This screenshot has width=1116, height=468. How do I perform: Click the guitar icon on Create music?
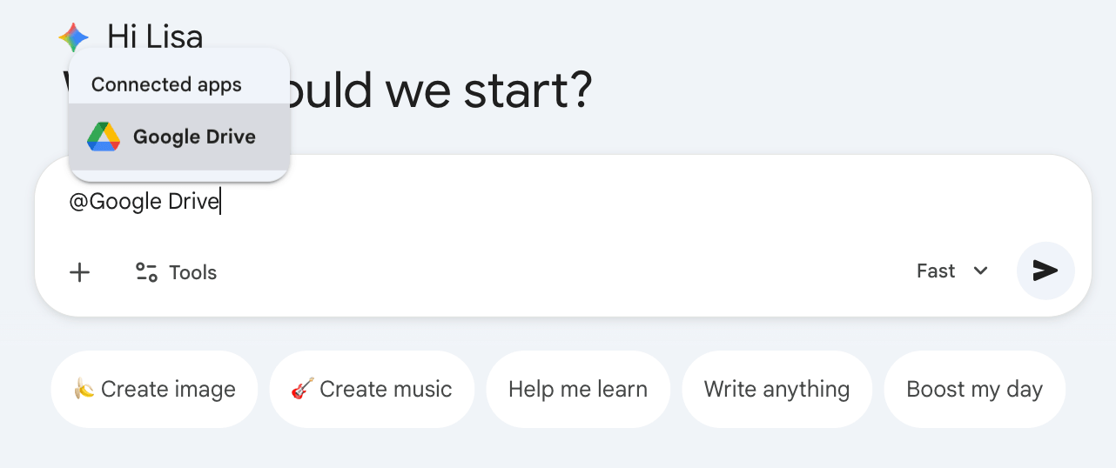coord(301,389)
